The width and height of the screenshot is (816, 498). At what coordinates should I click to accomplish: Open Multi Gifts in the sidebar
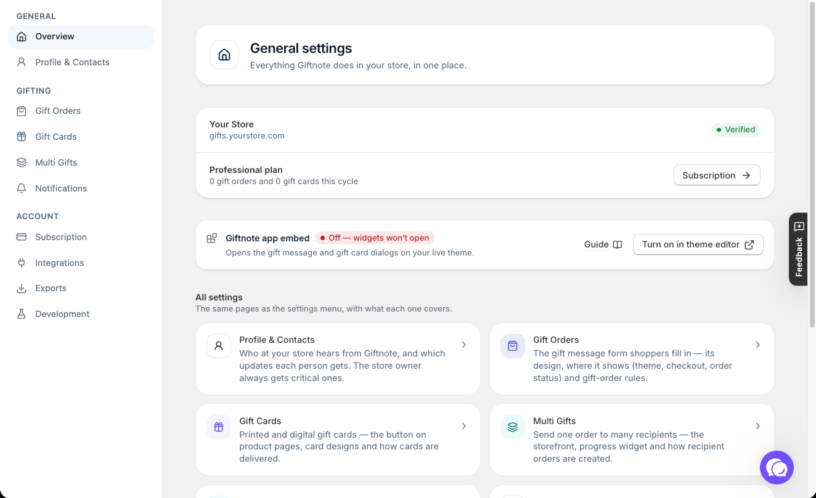pos(81,163)
